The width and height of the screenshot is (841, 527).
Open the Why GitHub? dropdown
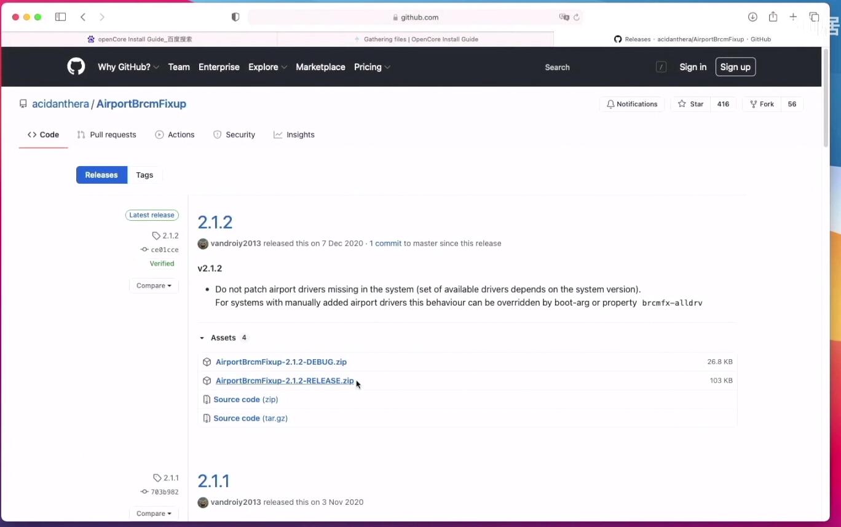[x=128, y=67]
